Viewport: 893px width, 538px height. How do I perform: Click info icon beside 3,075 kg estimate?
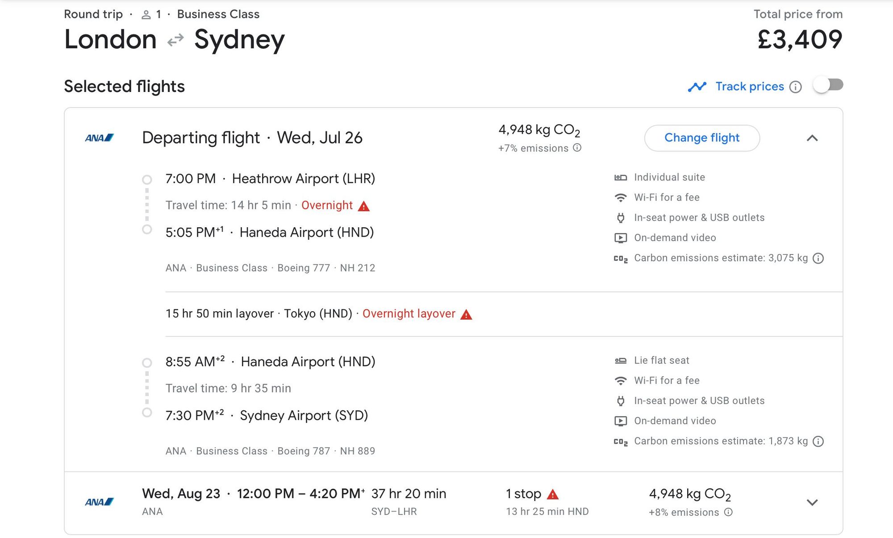[x=818, y=259]
